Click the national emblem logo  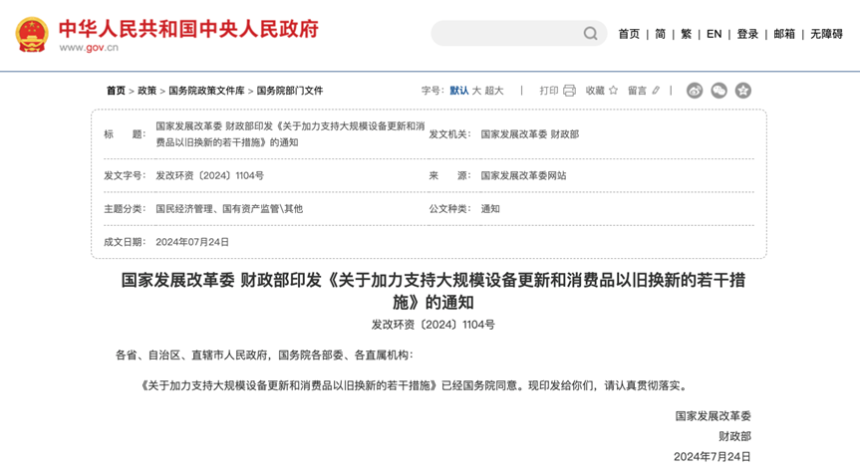(x=31, y=35)
